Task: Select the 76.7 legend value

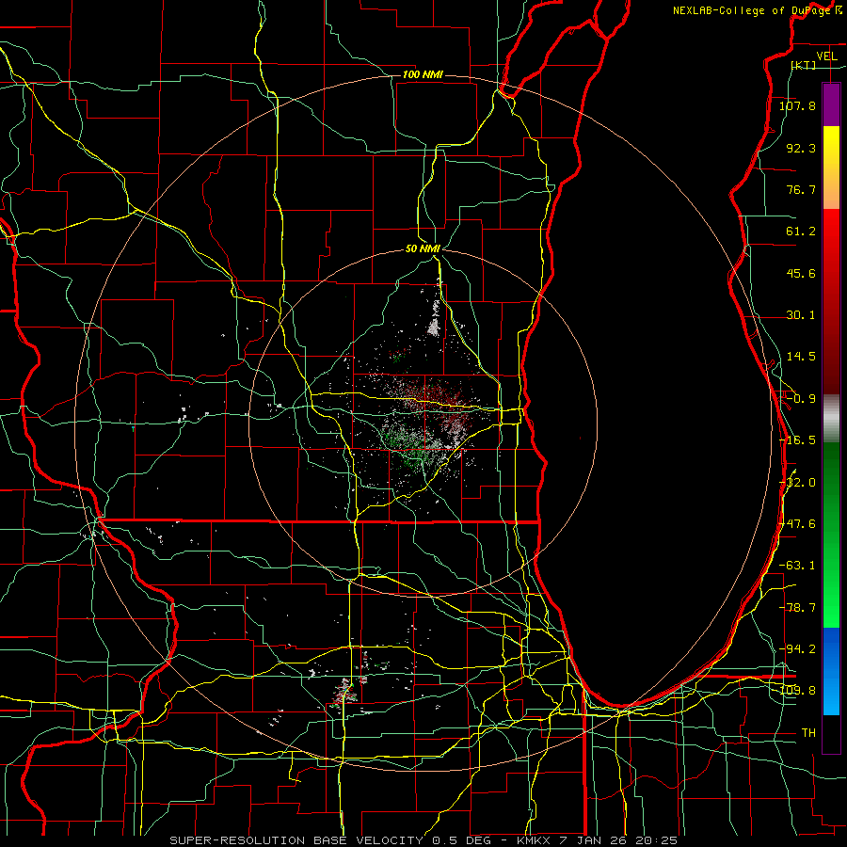Action: point(801,189)
